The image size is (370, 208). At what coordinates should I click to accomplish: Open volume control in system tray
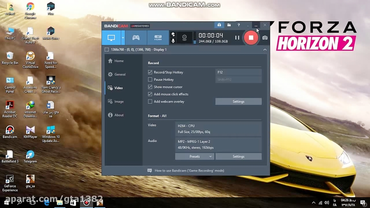326,203
